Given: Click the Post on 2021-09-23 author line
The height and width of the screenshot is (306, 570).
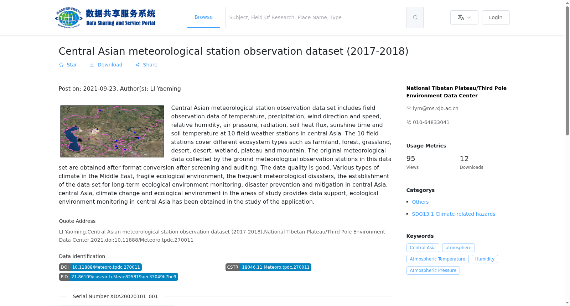Looking at the screenshot, I should tap(120, 89).
